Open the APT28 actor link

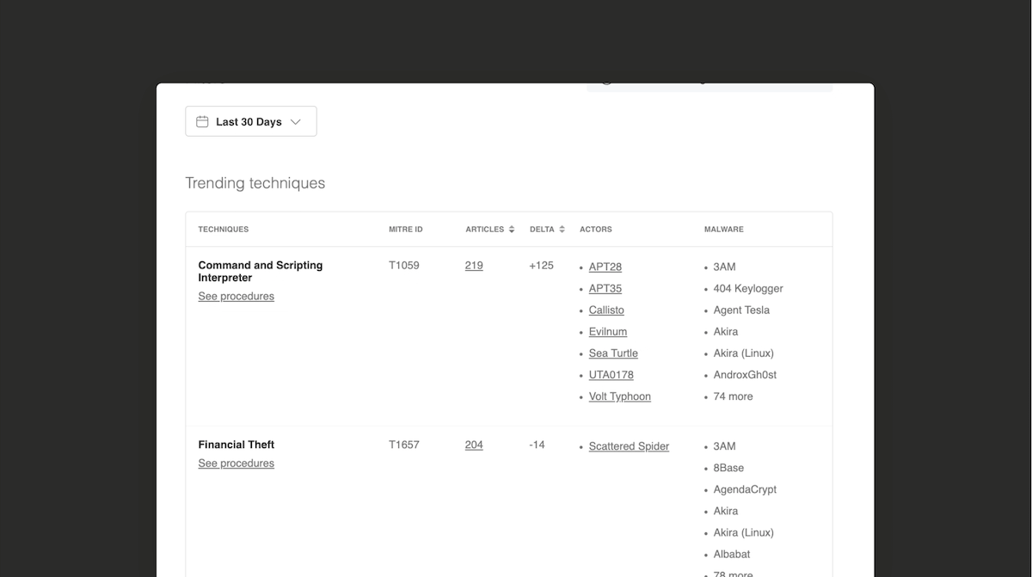[605, 267]
